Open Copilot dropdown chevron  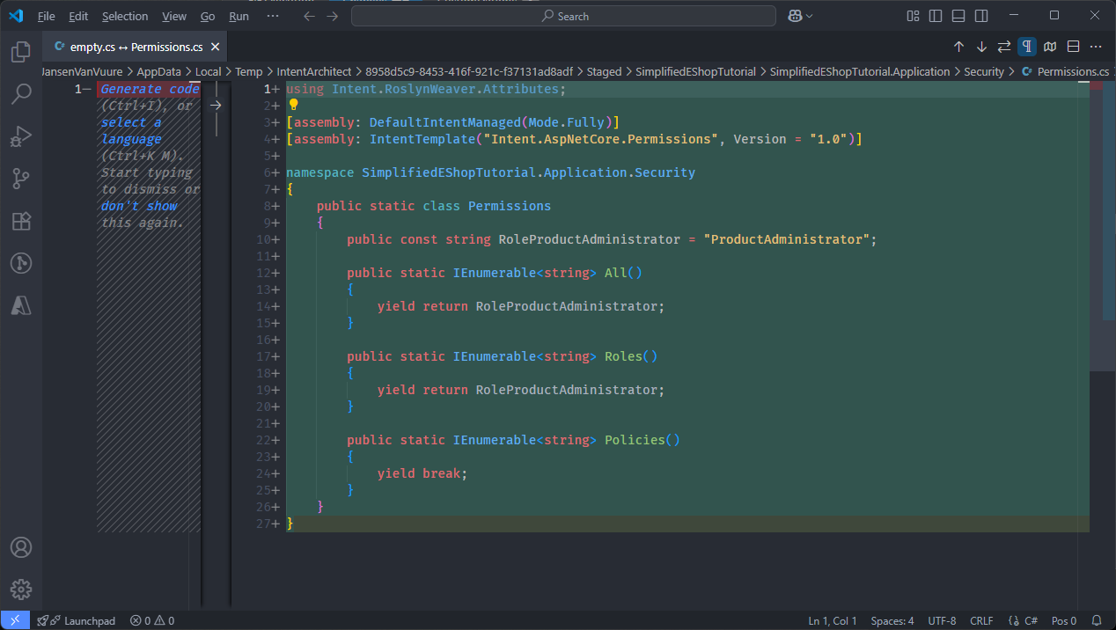[x=809, y=16]
